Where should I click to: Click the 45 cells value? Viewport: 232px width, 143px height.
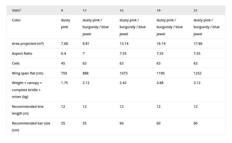click(x=63, y=63)
